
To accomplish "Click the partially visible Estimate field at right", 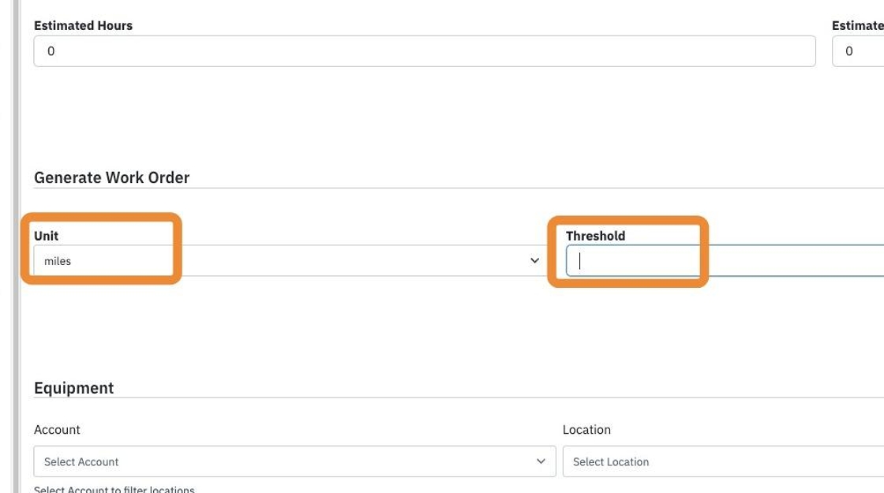I will click(x=858, y=51).
